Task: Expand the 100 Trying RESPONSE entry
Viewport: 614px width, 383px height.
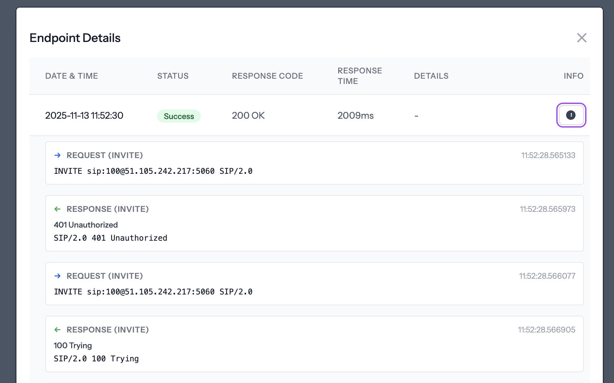Action: click(x=108, y=330)
